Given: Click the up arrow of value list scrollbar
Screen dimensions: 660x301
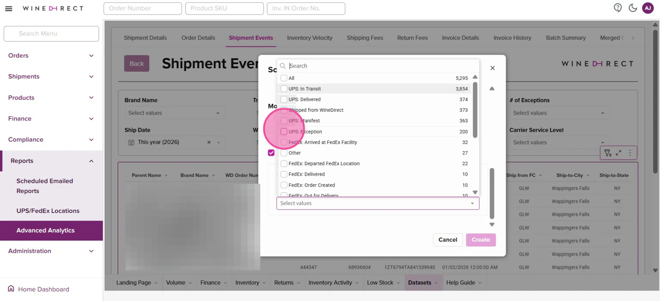Looking at the screenshot, I should point(475,77).
